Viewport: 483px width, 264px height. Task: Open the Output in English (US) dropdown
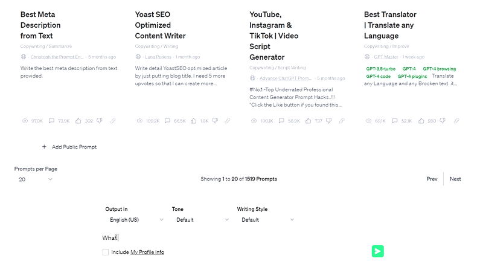pyautogui.click(x=135, y=220)
